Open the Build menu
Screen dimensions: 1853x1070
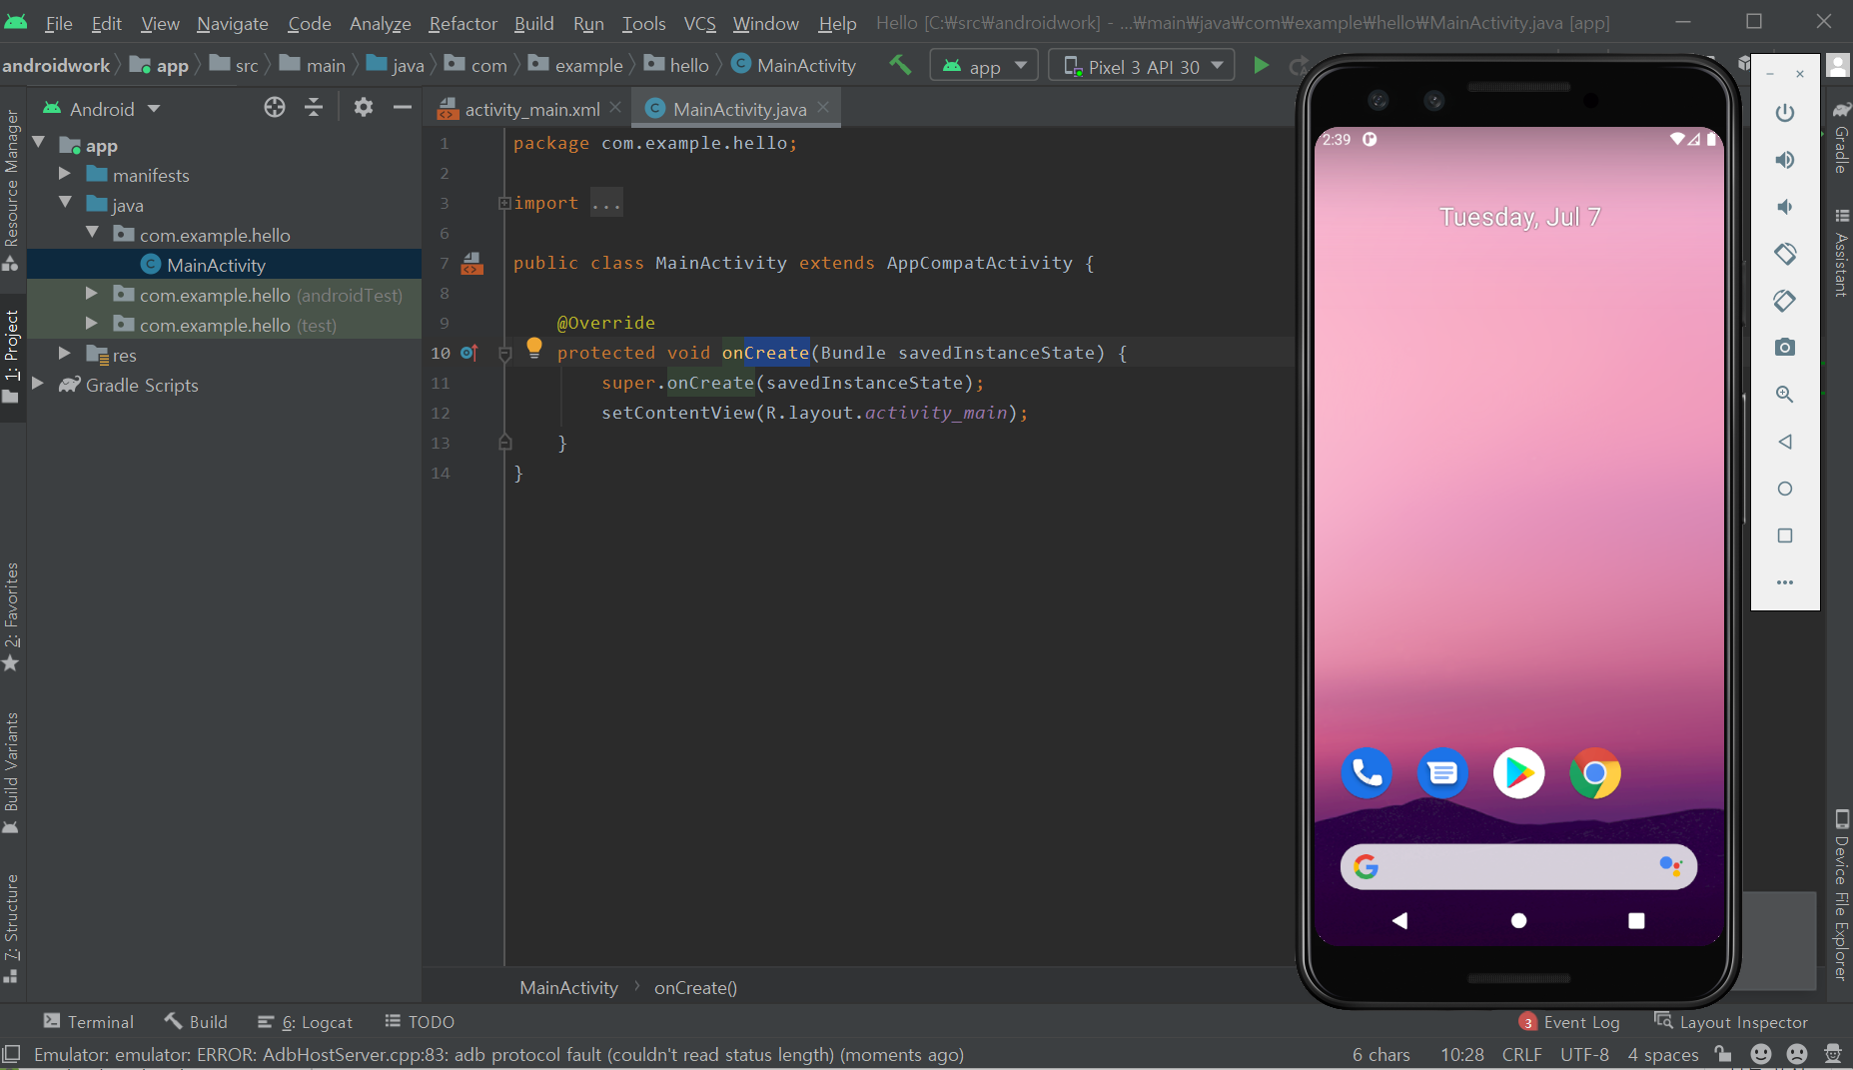coord(533,23)
